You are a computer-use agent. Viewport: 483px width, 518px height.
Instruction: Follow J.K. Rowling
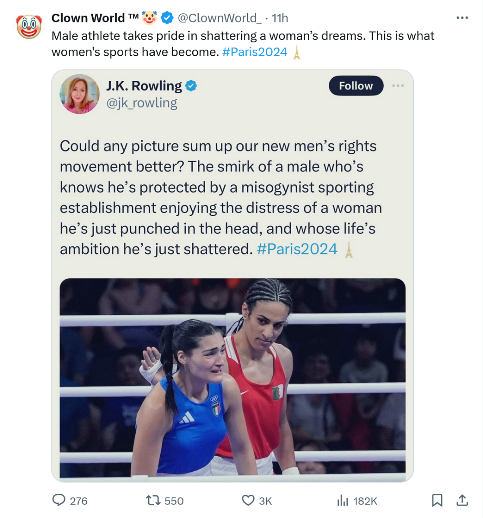tap(356, 85)
